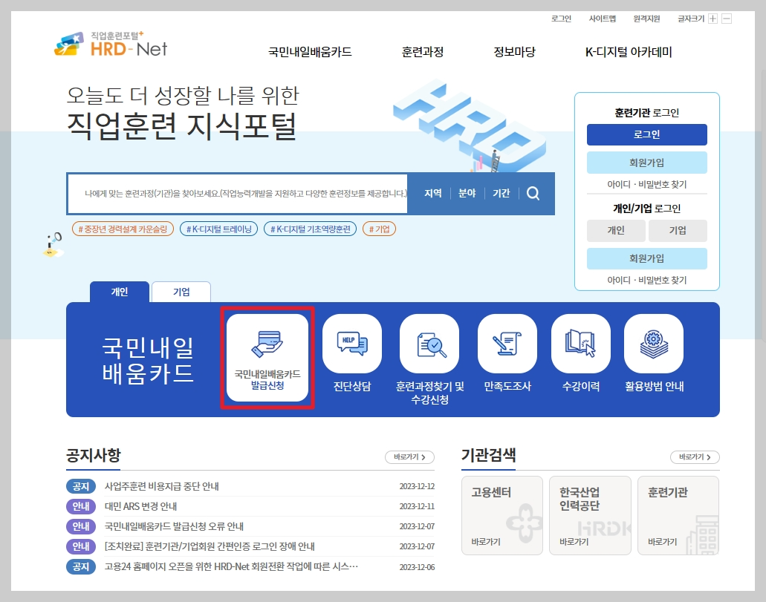
Task: Click the 개인 login button
Action: coord(616,230)
